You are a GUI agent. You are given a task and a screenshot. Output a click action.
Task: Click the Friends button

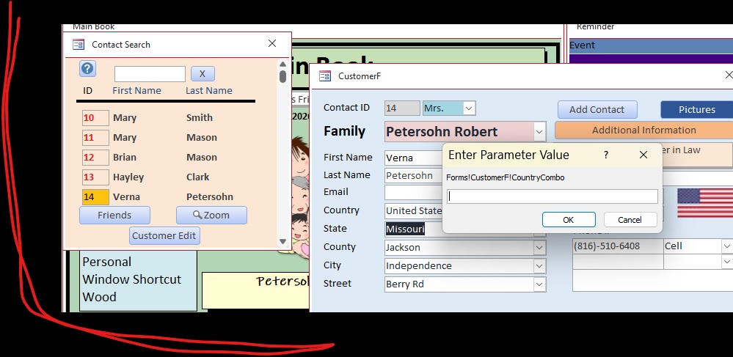pyautogui.click(x=114, y=215)
